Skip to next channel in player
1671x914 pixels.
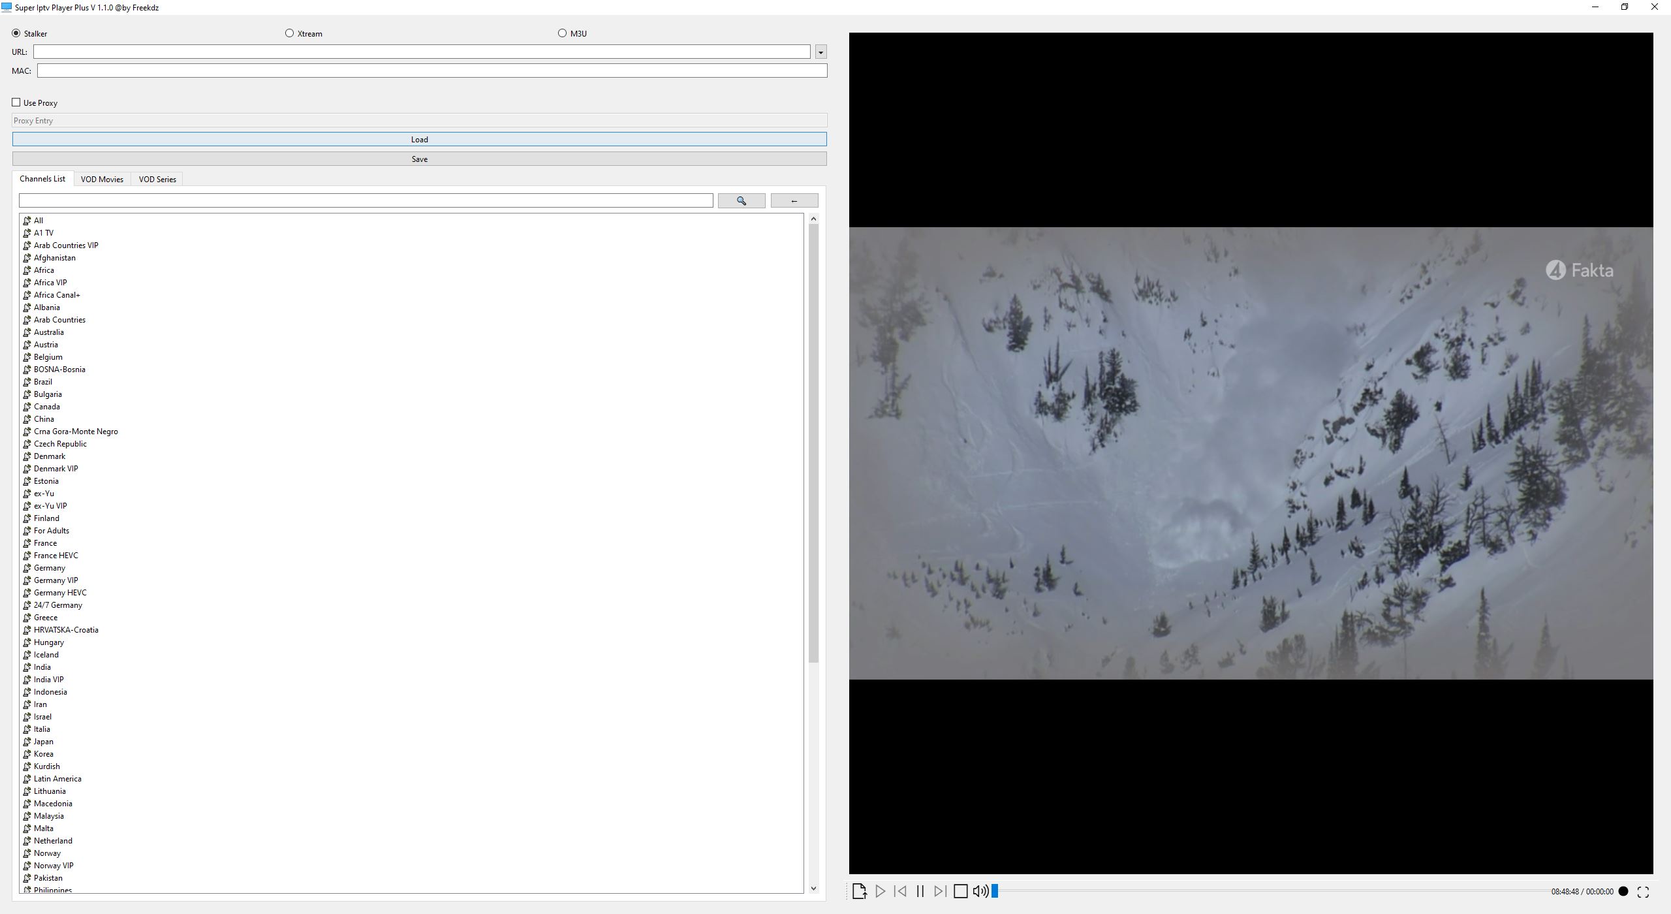point(940,891)
